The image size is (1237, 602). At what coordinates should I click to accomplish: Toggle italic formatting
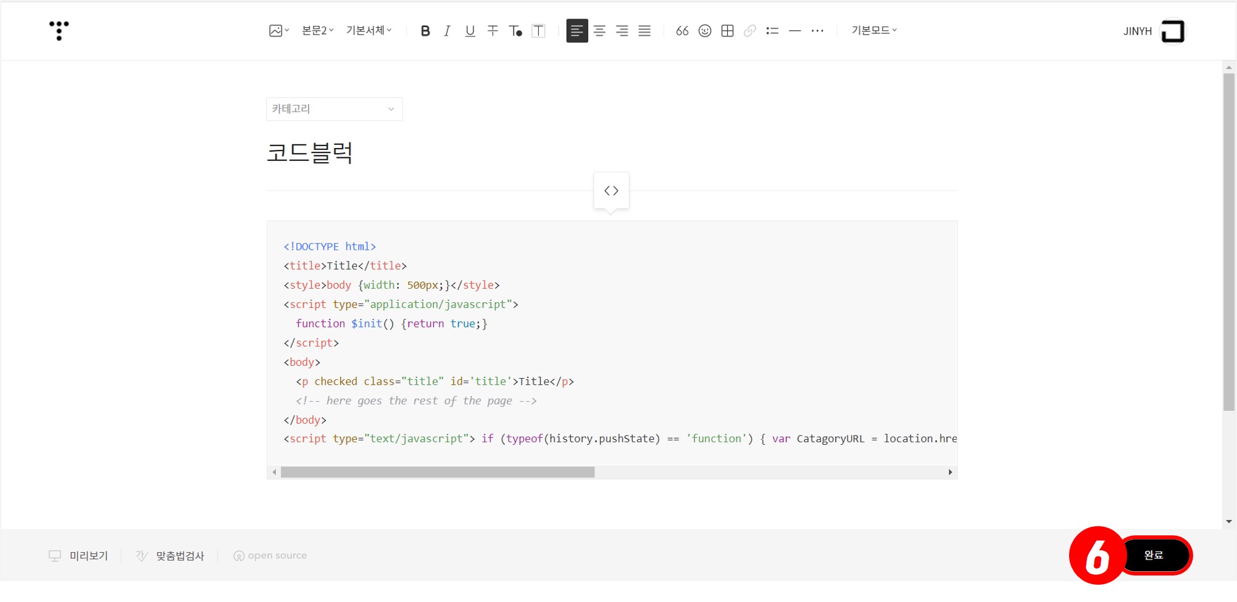[448, 31]
